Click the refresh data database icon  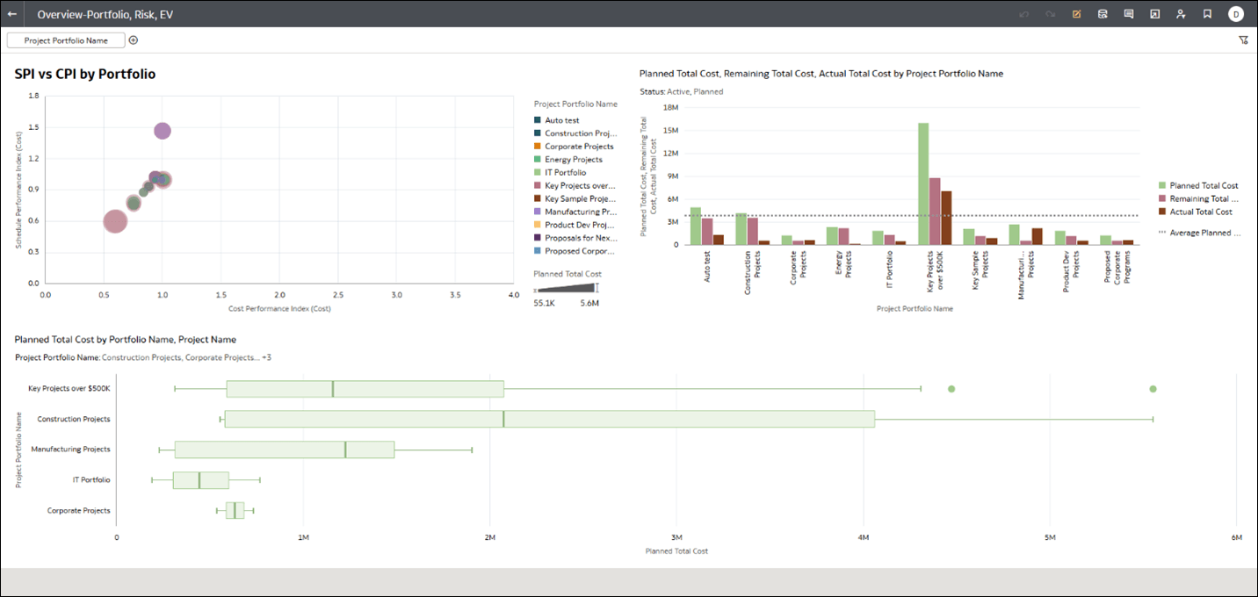coord(1103,14)
